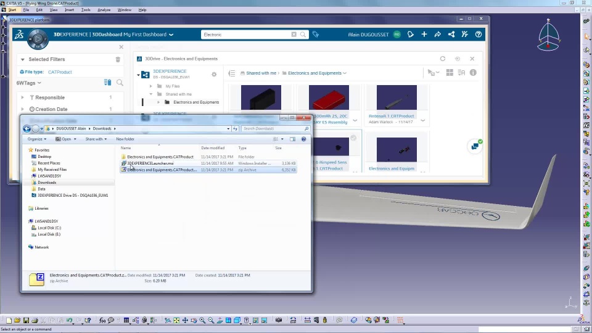Click the search magnifier in 3DEXPERIENCE search box

coord(303,35)
